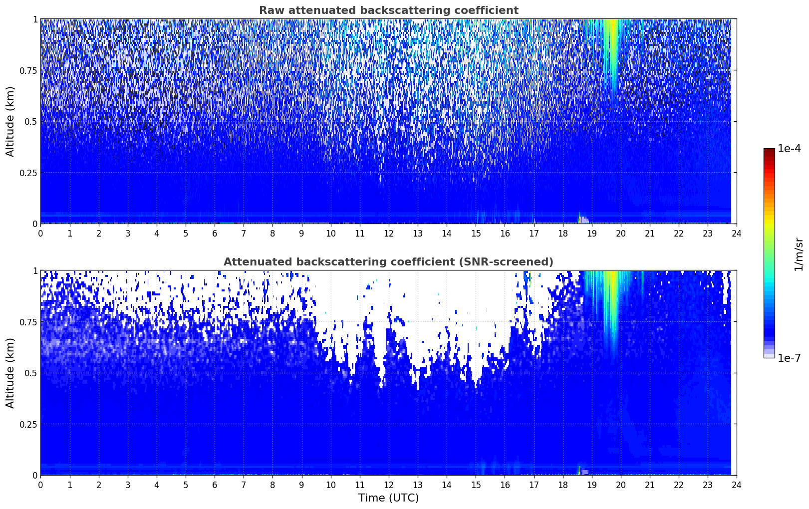The width and height of the screenshot is (809, 509).
Task: Click the '19' hour tick under top plot
Action: pos(592,233)
